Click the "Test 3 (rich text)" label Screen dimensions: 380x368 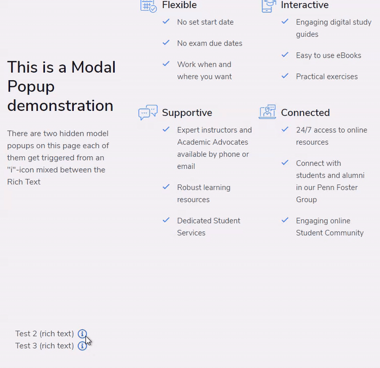45,346
